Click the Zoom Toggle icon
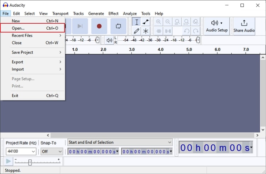Screen dimensions: 266x174 pos(195,22)
